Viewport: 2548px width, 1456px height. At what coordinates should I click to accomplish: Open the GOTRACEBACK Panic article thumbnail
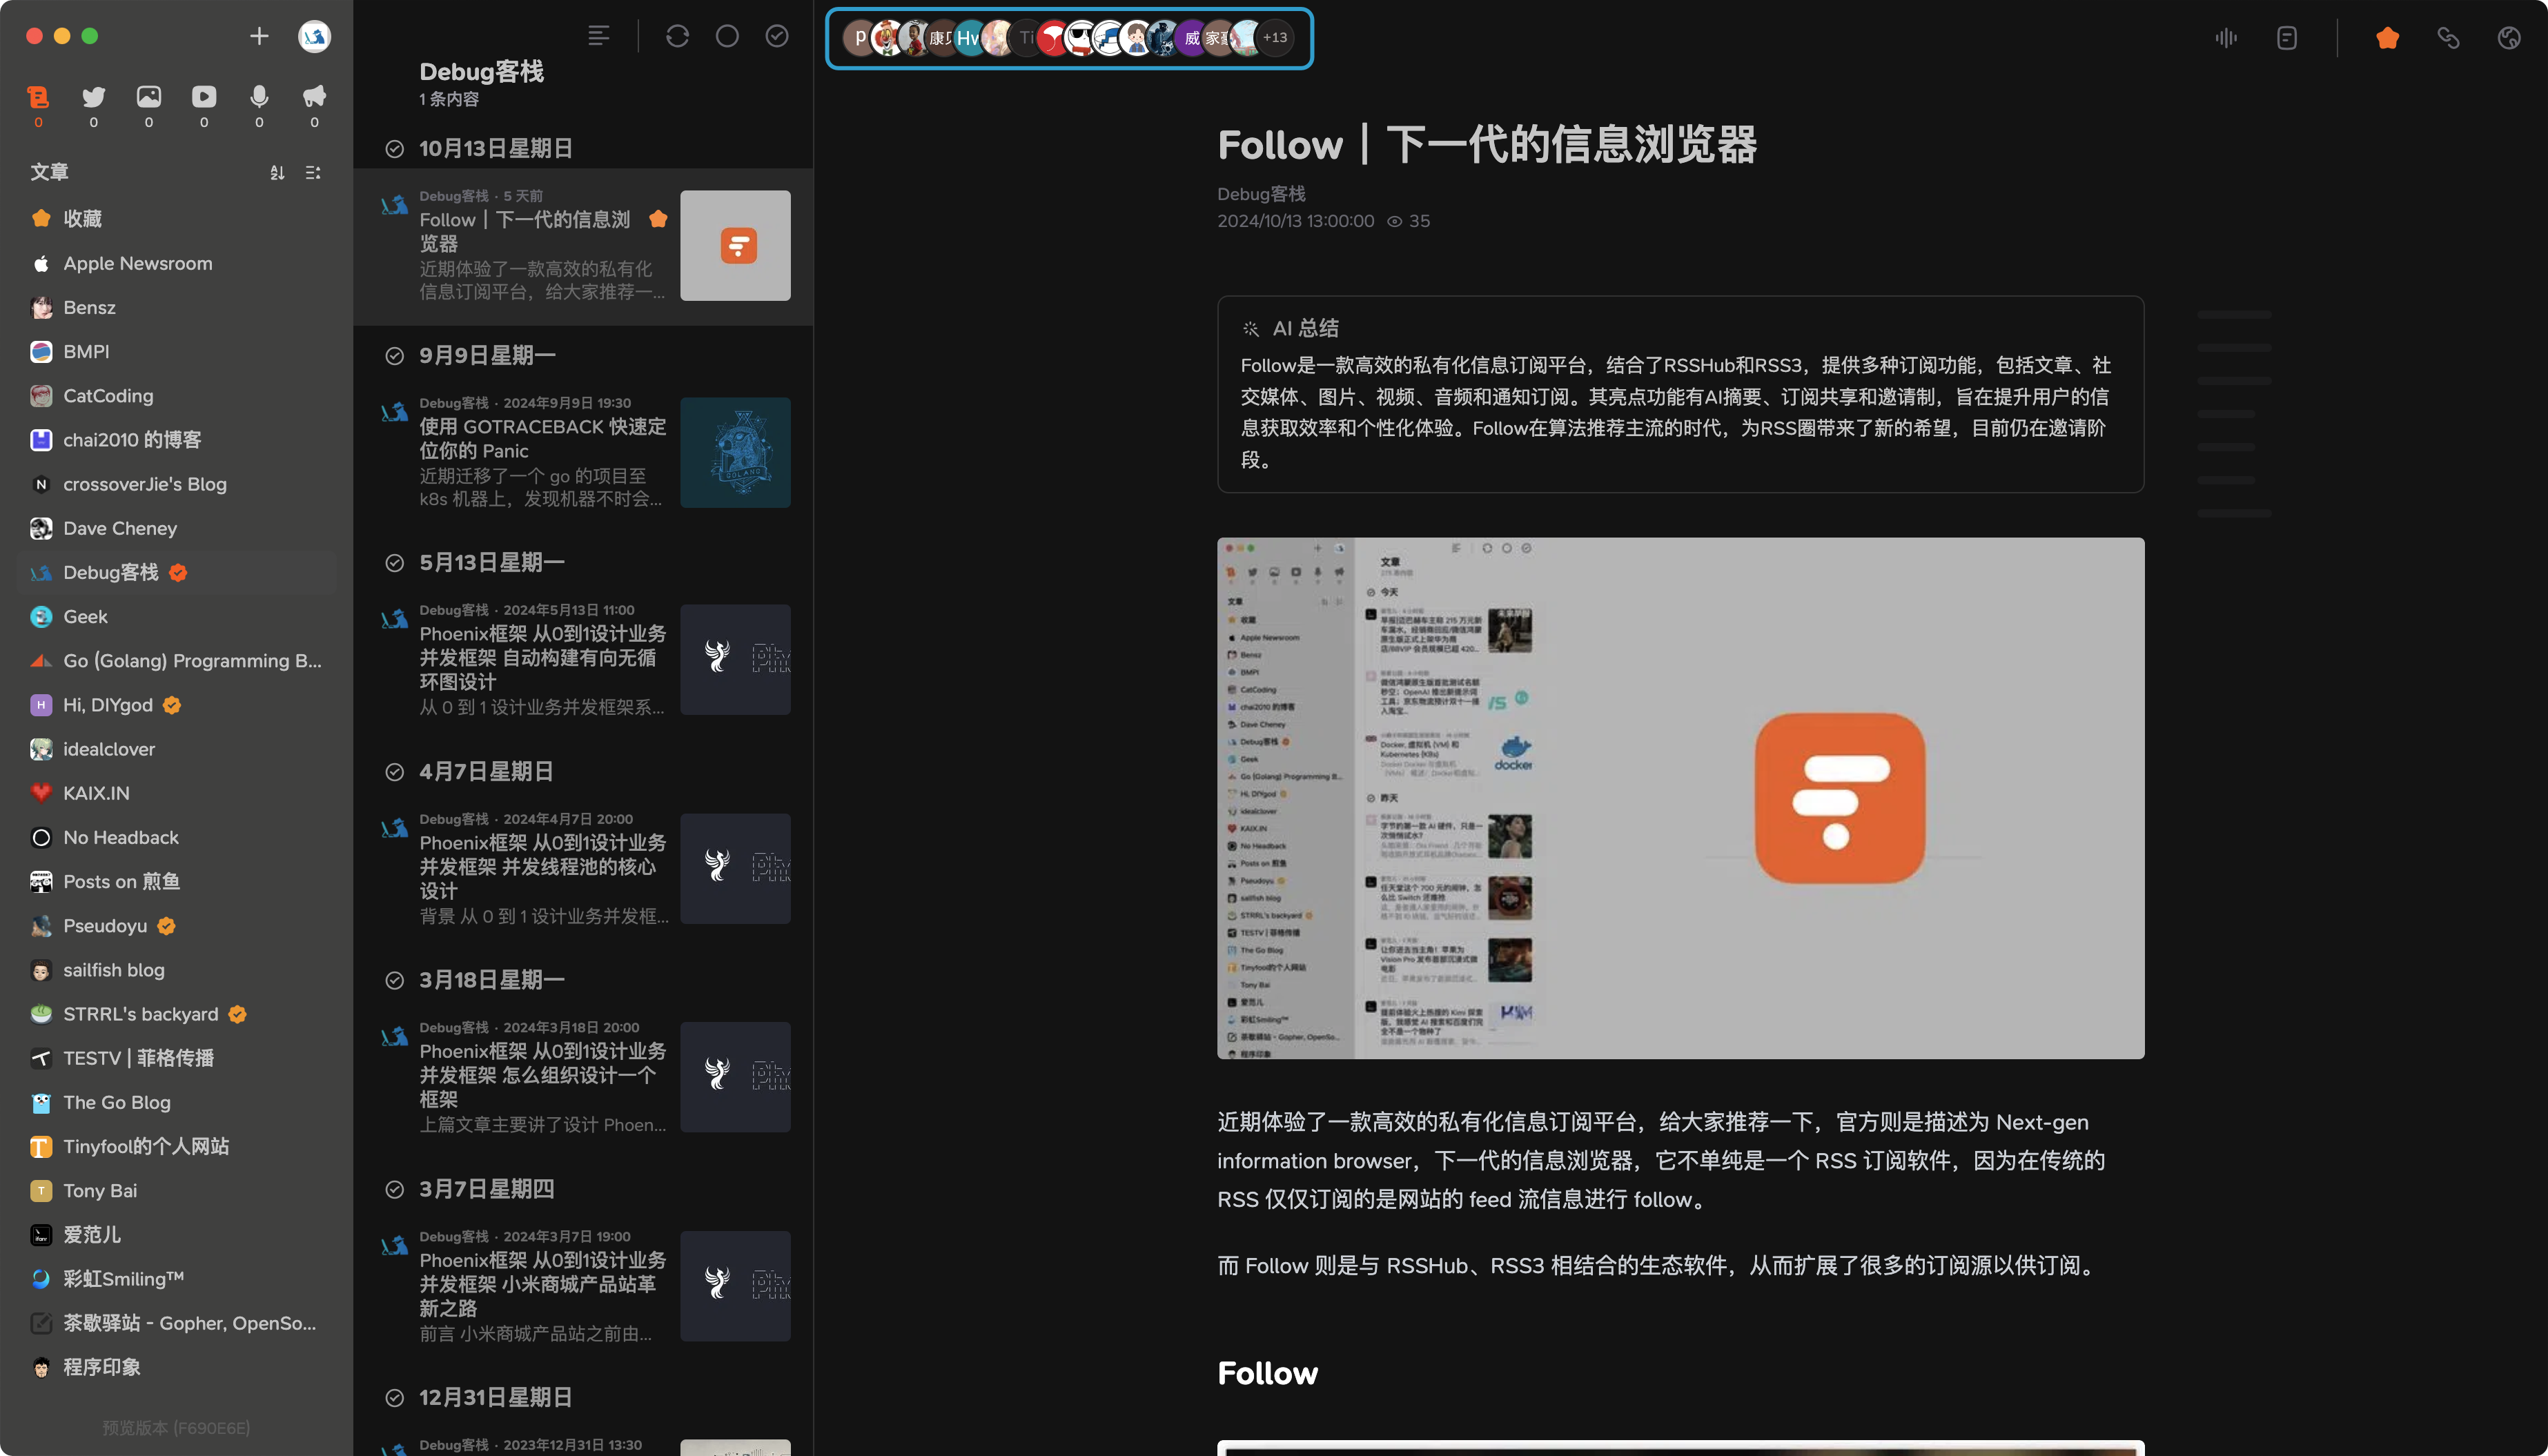tap(735, 452)
